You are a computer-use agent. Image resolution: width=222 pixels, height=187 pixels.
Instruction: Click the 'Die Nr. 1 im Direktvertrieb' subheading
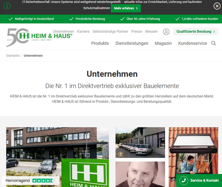112,86
